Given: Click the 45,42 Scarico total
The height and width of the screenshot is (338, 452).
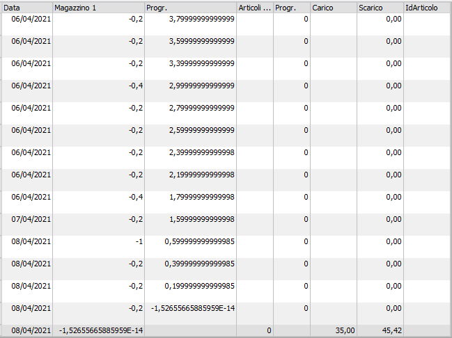Looking at the screenshot, I should pos(380,330).
